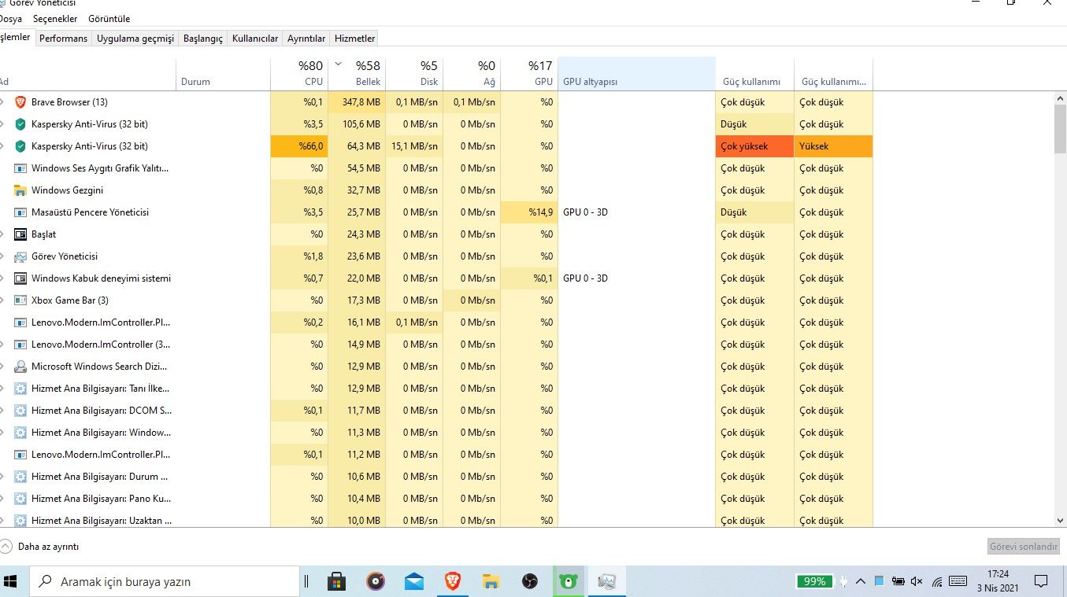Viewport: 1067px width, 597px height.
Task: Click the Brave Browser process icon
Action: click(x=20, y=102)
